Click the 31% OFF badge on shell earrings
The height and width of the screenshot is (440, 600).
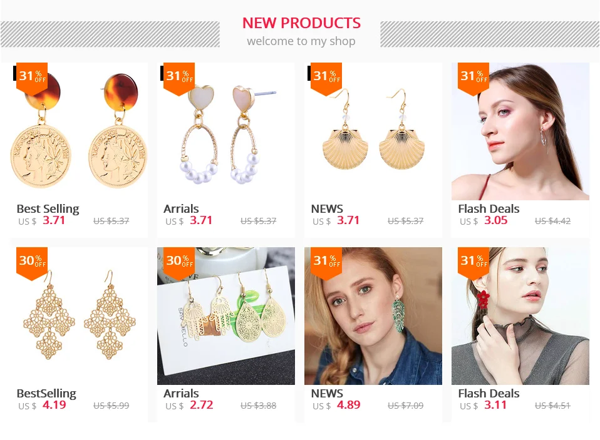tap(326, 78)
